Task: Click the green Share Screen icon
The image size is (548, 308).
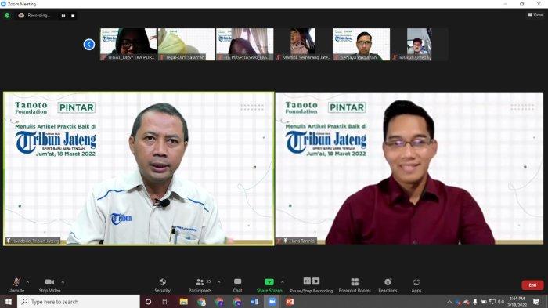Action: (x=269, y=282)
